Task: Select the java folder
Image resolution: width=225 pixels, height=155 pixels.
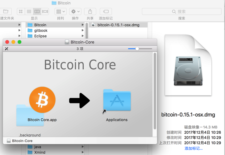Action: tap(55, 147)
